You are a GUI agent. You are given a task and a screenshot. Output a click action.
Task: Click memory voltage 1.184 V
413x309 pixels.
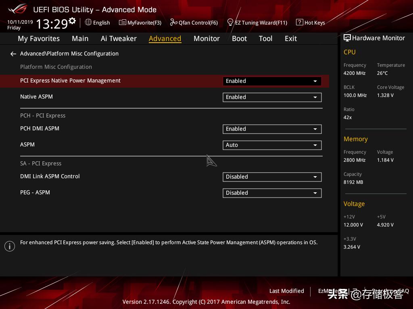point(385,160)
